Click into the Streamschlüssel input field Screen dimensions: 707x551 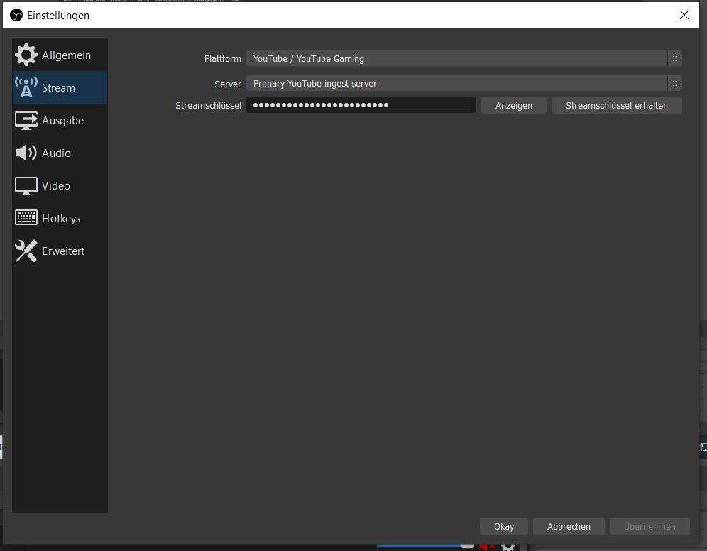[x=361, y=105]
